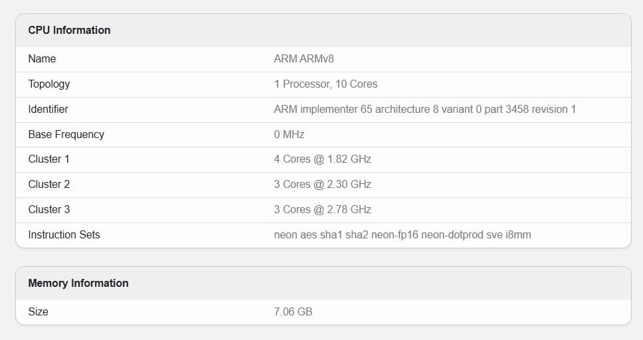Image resolution: width=643 pixels, height=340 pixels.
Task: Select the 0 MHz frequency value
Action: (x=289, y=134)
